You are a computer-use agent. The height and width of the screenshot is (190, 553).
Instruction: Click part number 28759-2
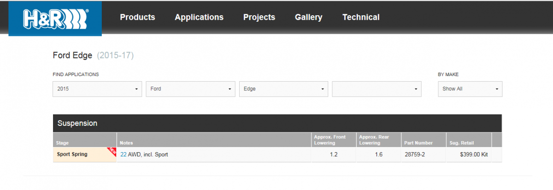coord(414,154)
